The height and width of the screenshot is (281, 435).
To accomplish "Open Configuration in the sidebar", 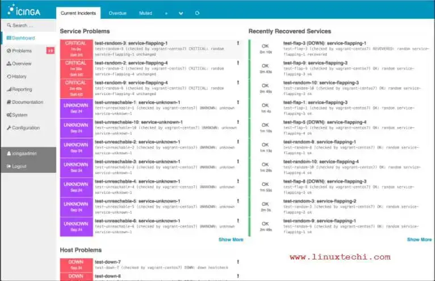I will [23, 127].
